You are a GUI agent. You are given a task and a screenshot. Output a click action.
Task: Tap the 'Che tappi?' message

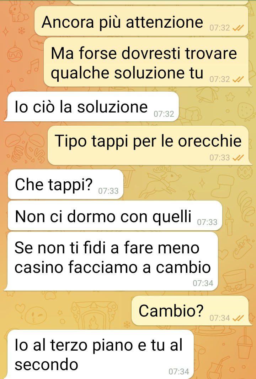pos(66,185)
